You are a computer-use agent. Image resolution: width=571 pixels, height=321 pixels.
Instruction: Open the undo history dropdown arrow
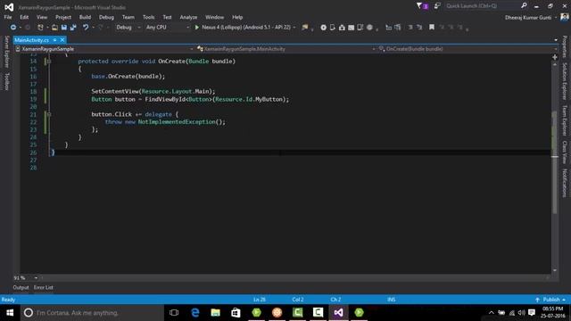(93, 28)
